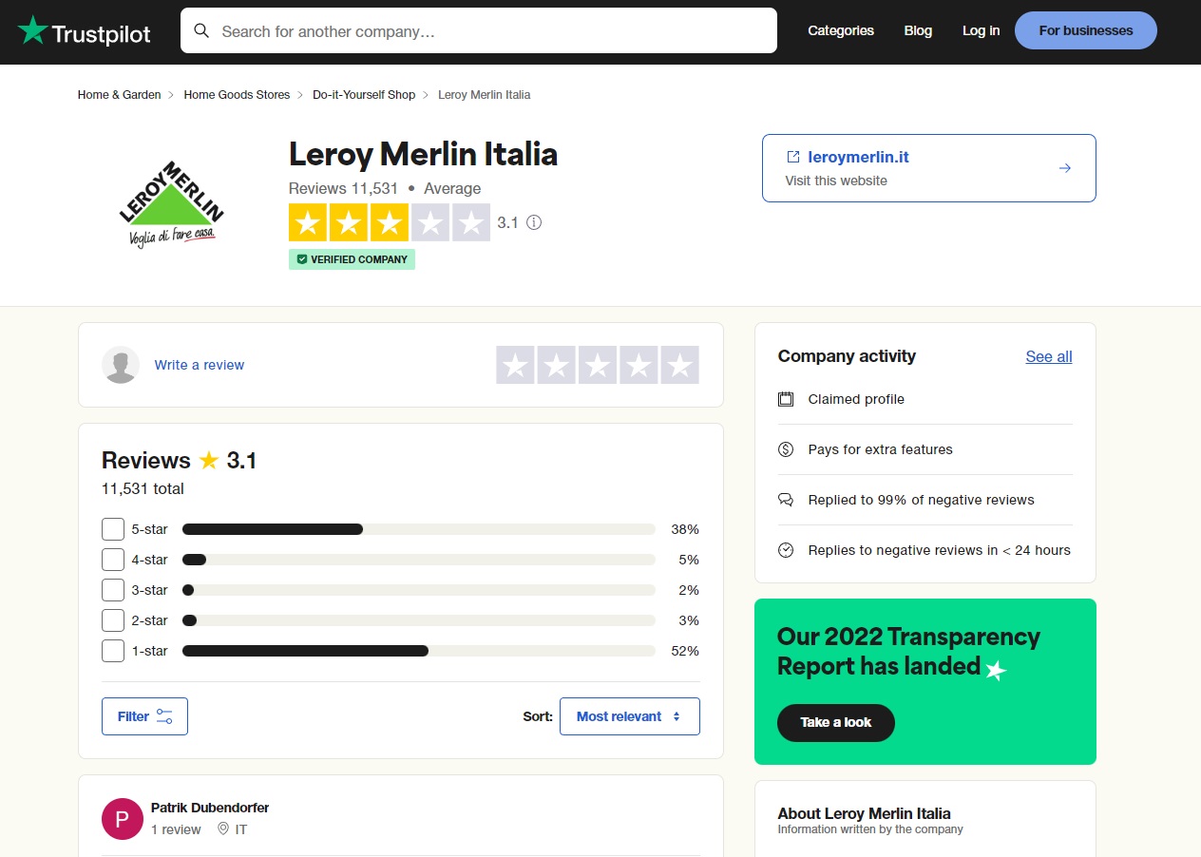Click the arrow icon on the Visit this website card
Viewport: 1201px width, 857px height.
coord(1064,167)
